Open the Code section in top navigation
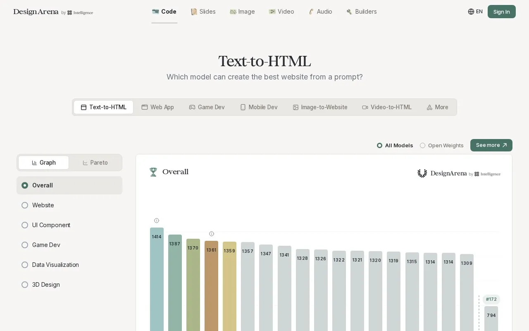This screenshot has width=529, height=331. [164, 12]
